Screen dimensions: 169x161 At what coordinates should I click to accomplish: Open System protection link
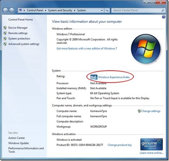19,38
